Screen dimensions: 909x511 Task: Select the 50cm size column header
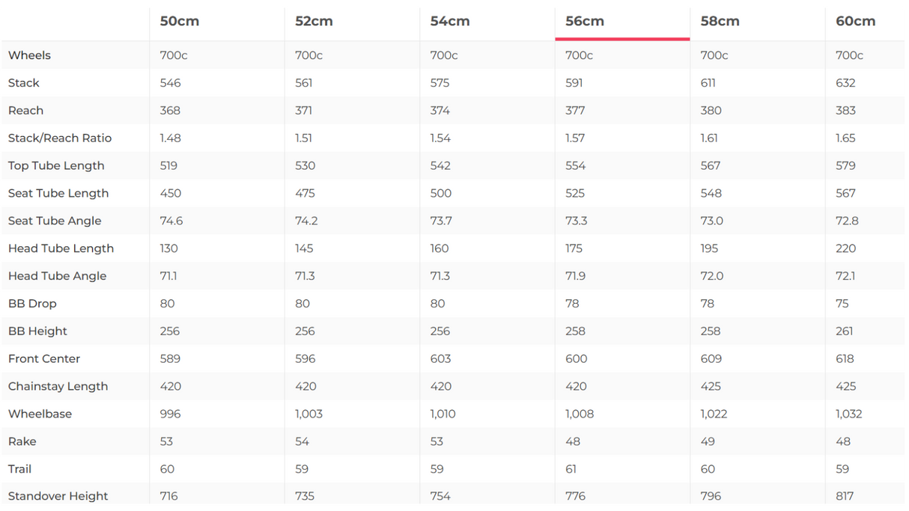(x=180, y=22)
